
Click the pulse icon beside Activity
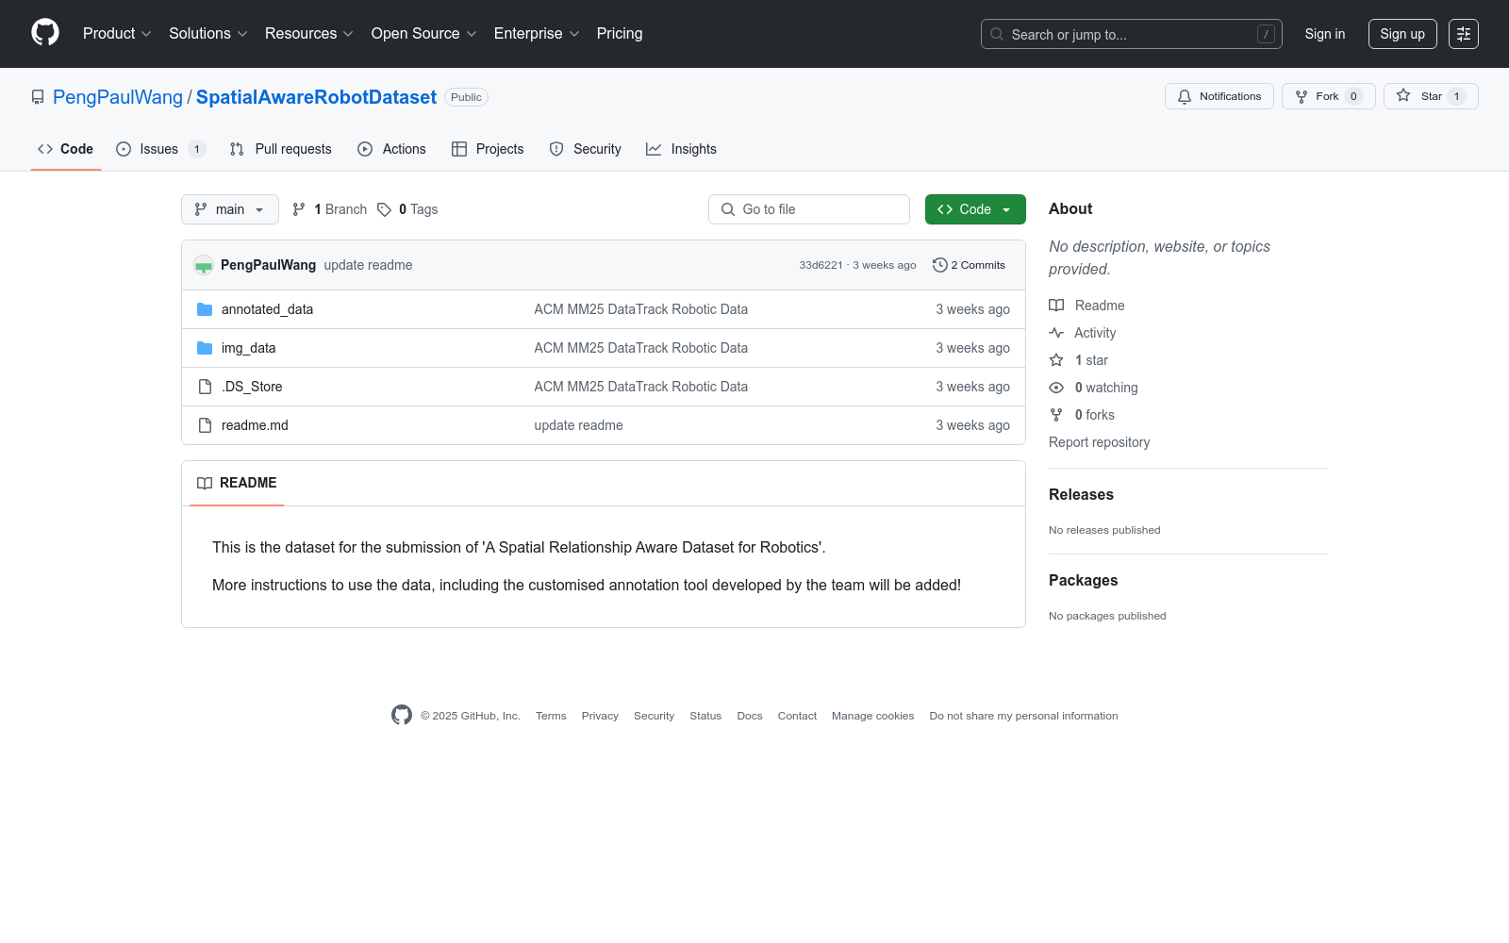pyautogui.click(x=1056, y=333)
